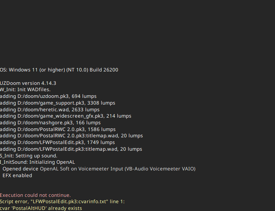Select the PostalRWC 2.0.pk3:titlemap.wad line
The height and width of the screenshot is (211, 275).
[71, 136]
